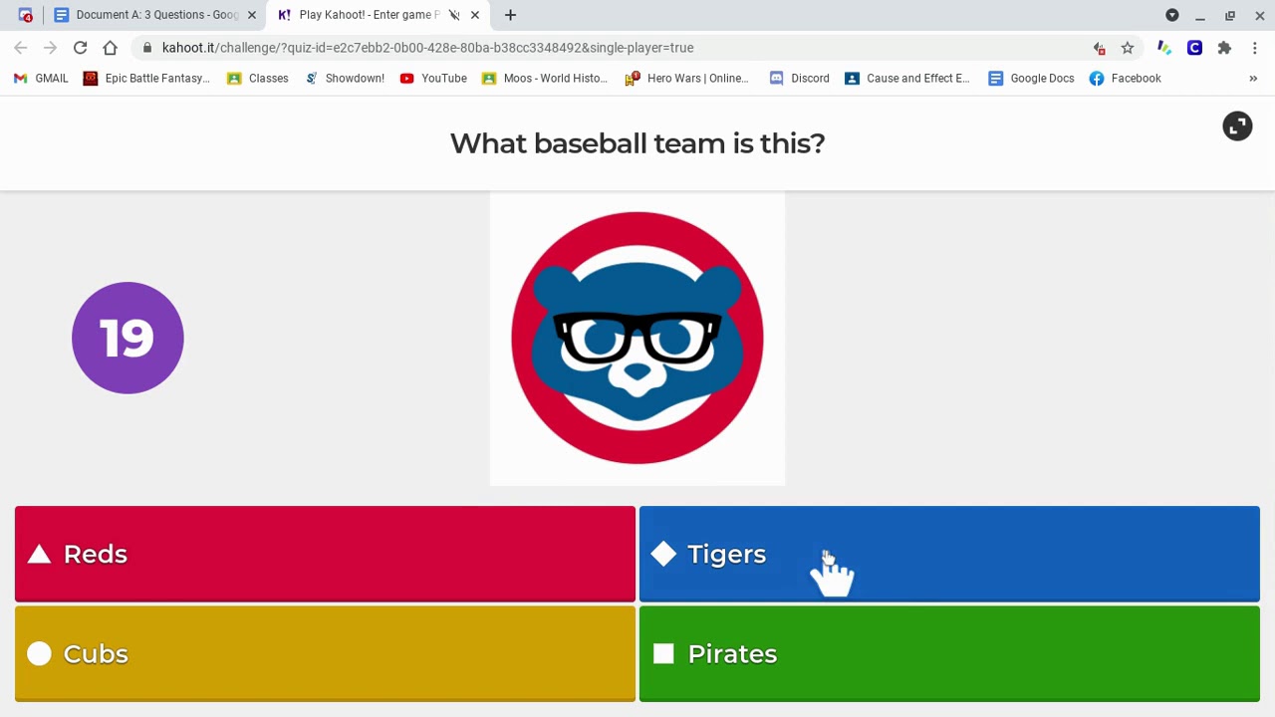Go back to previous page

click(x=21, y=48)
